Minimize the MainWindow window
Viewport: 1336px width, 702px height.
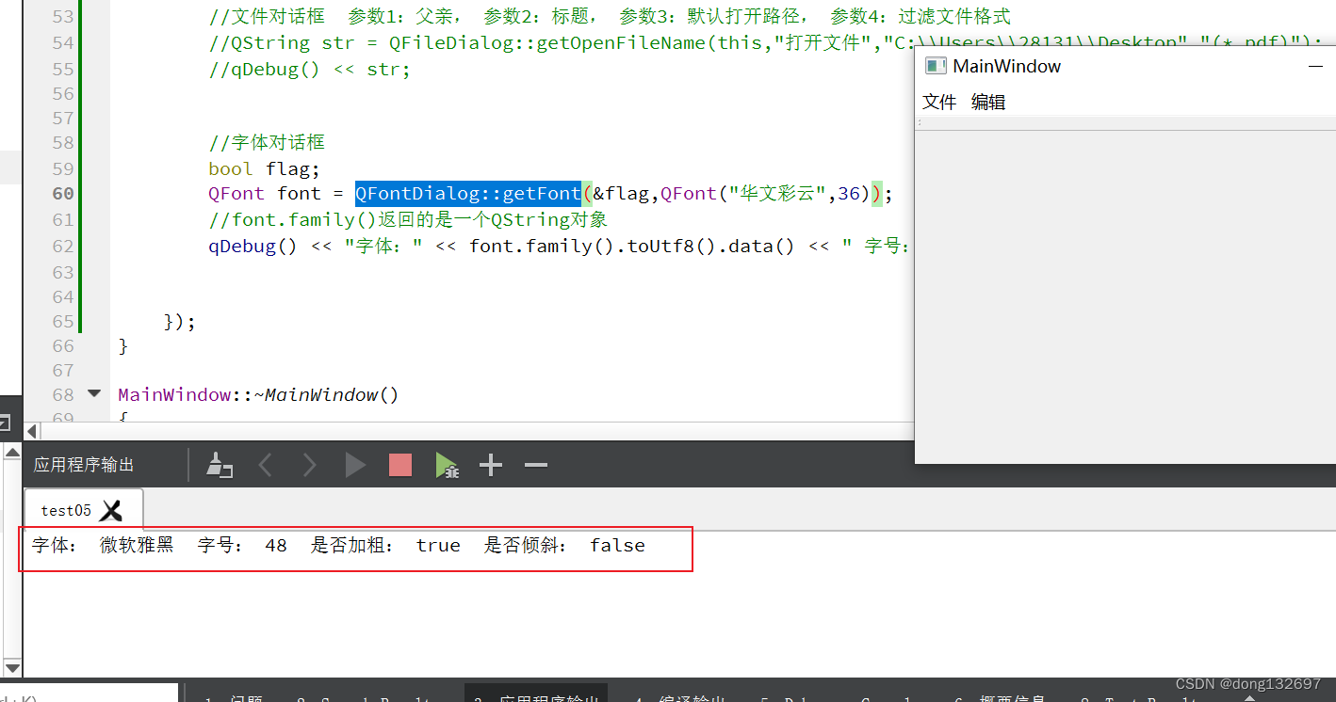tap(1315, 66)
